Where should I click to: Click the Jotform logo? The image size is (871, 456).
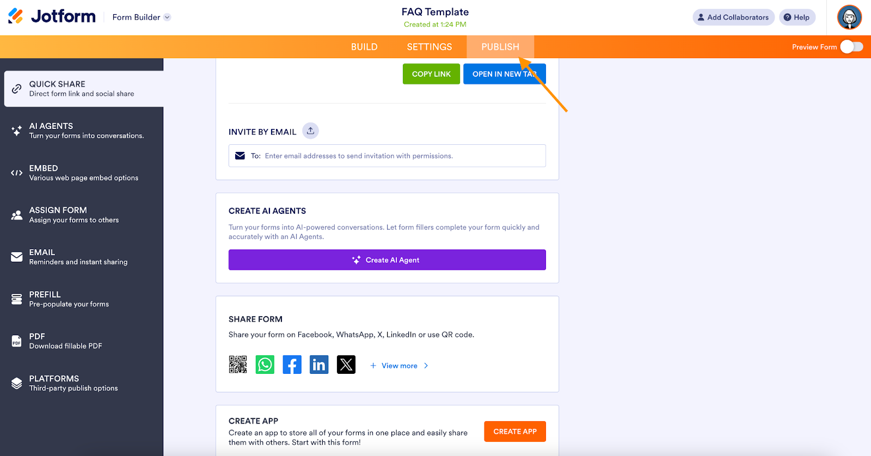pyautogui.click(x=52, y=17)
